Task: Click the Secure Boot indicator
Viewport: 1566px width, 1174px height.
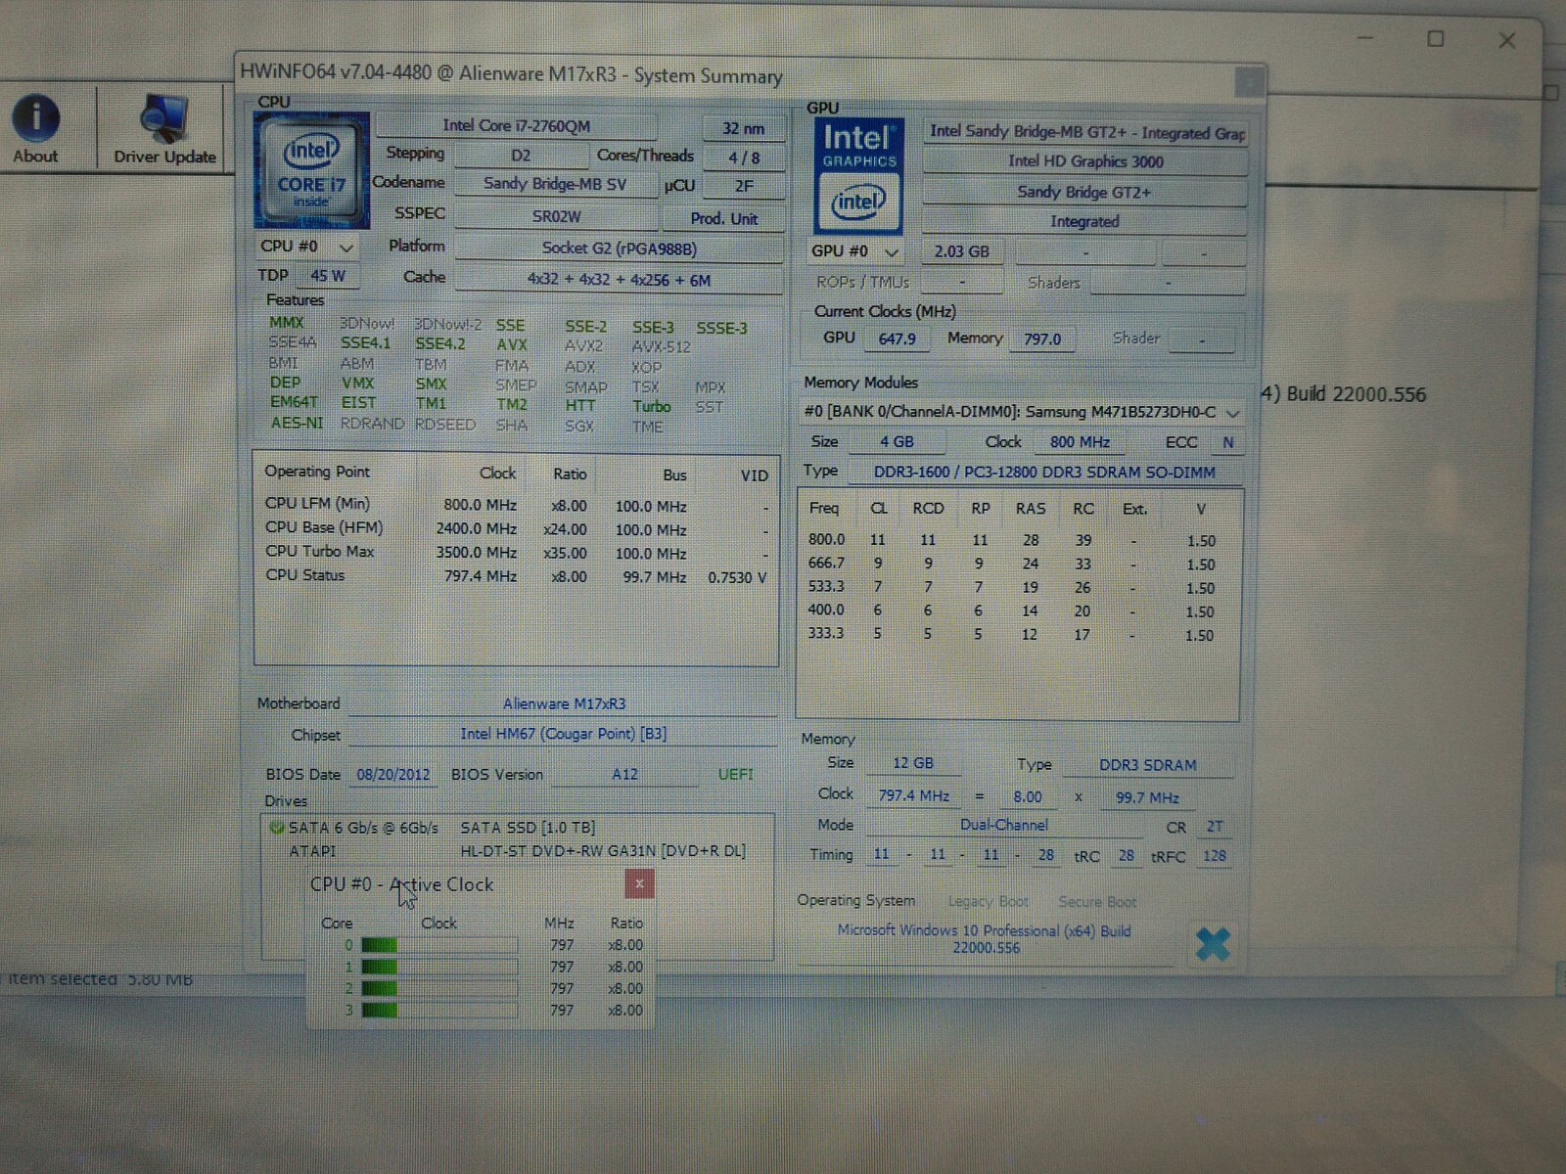Action: pos(1097,902)
